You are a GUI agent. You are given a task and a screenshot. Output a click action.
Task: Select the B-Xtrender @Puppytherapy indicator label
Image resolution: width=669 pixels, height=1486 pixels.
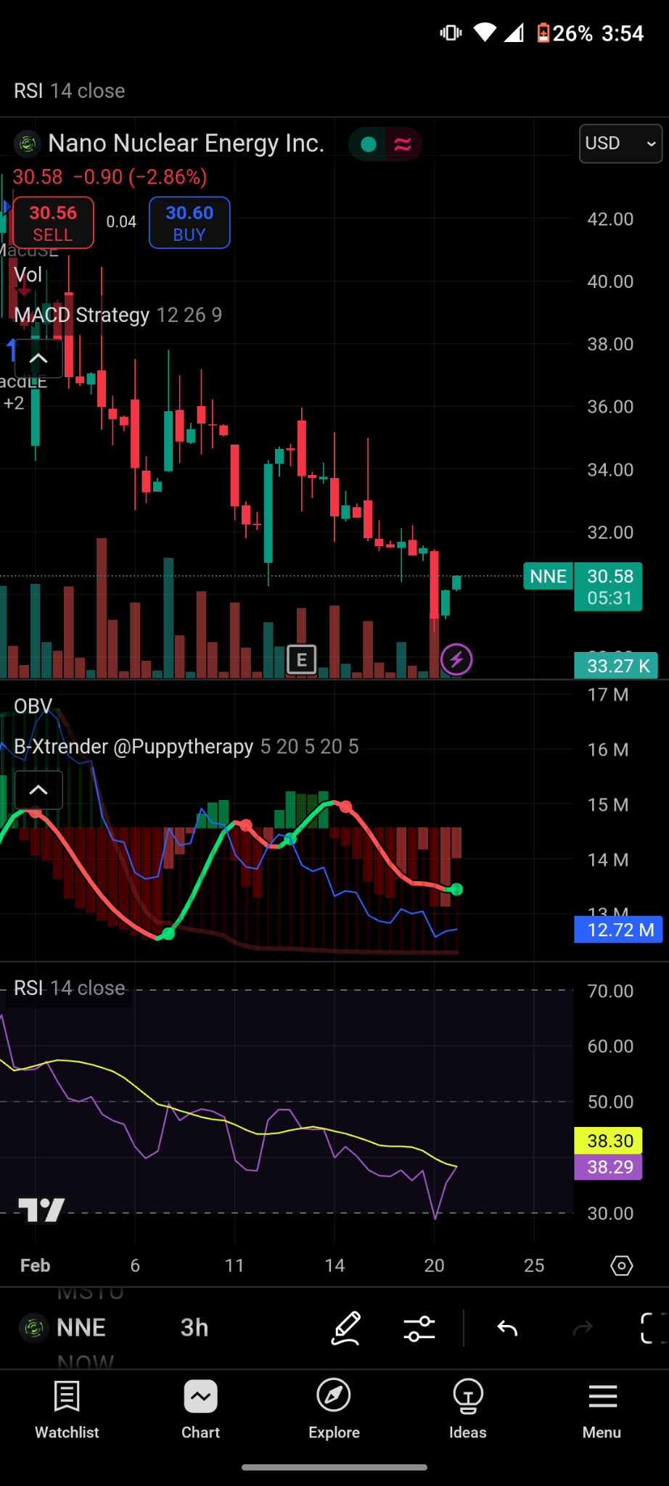[x=186, y=746]
